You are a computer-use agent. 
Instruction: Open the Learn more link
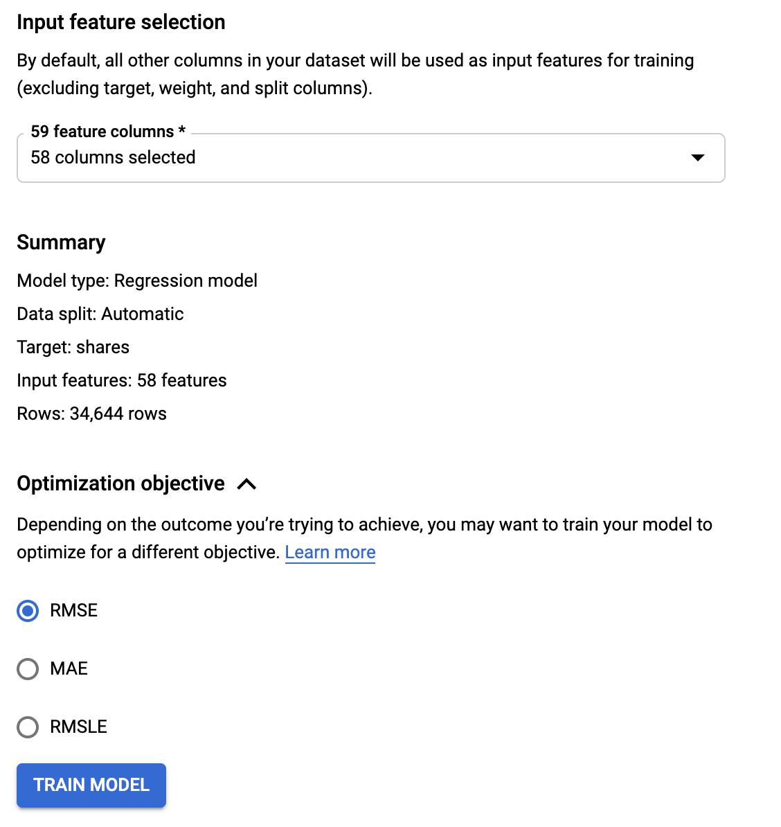330,552
